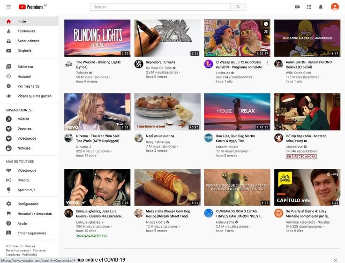Click the Música channel icon

pos(8,119)
